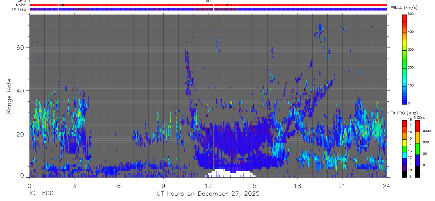Click the 'TX Freq' row label

(19, 9)
